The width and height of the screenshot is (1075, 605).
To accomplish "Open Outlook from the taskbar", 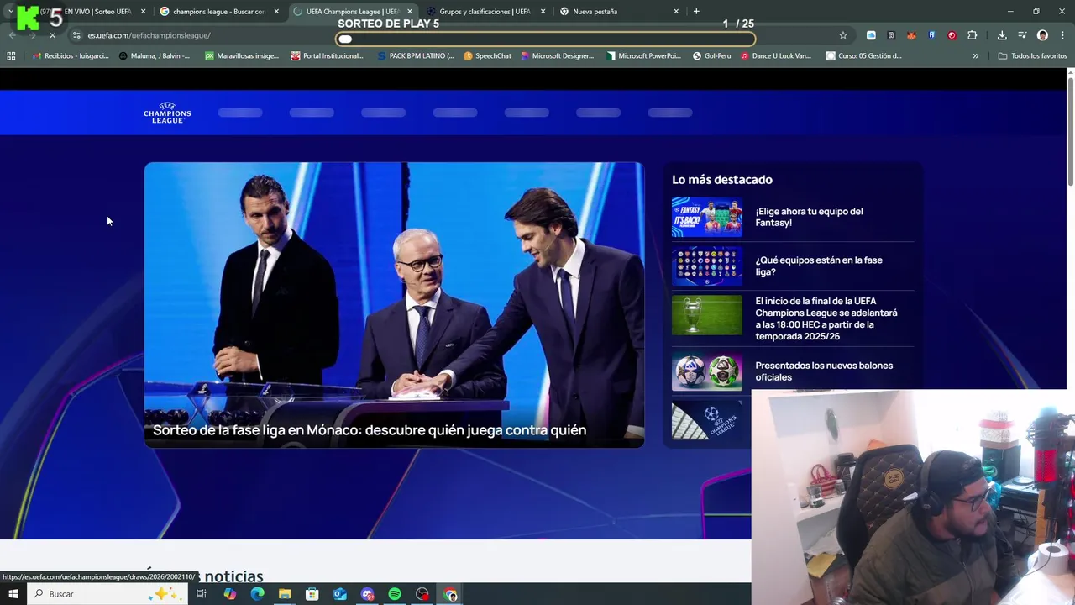I will point(339,594).
